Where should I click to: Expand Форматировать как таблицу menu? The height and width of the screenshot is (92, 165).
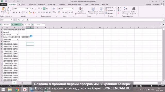tap(93, 11)
